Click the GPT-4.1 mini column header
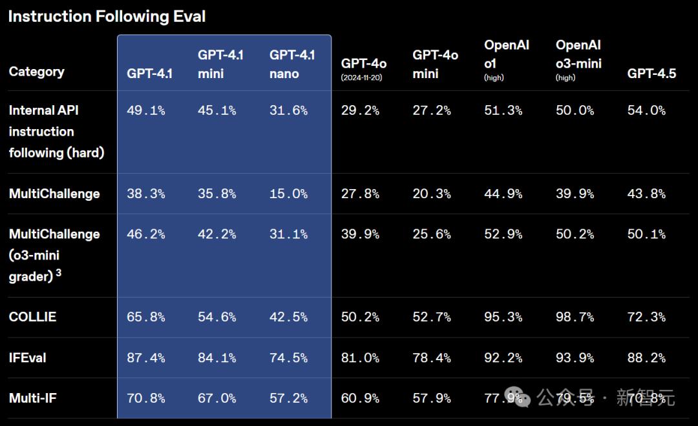The width and height of the screenshot is (698, 426). click(x=220, y=64)
